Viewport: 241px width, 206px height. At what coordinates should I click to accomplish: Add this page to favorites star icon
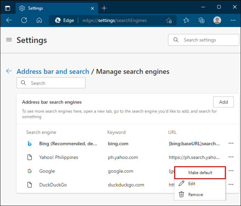(x=169, y=20)
